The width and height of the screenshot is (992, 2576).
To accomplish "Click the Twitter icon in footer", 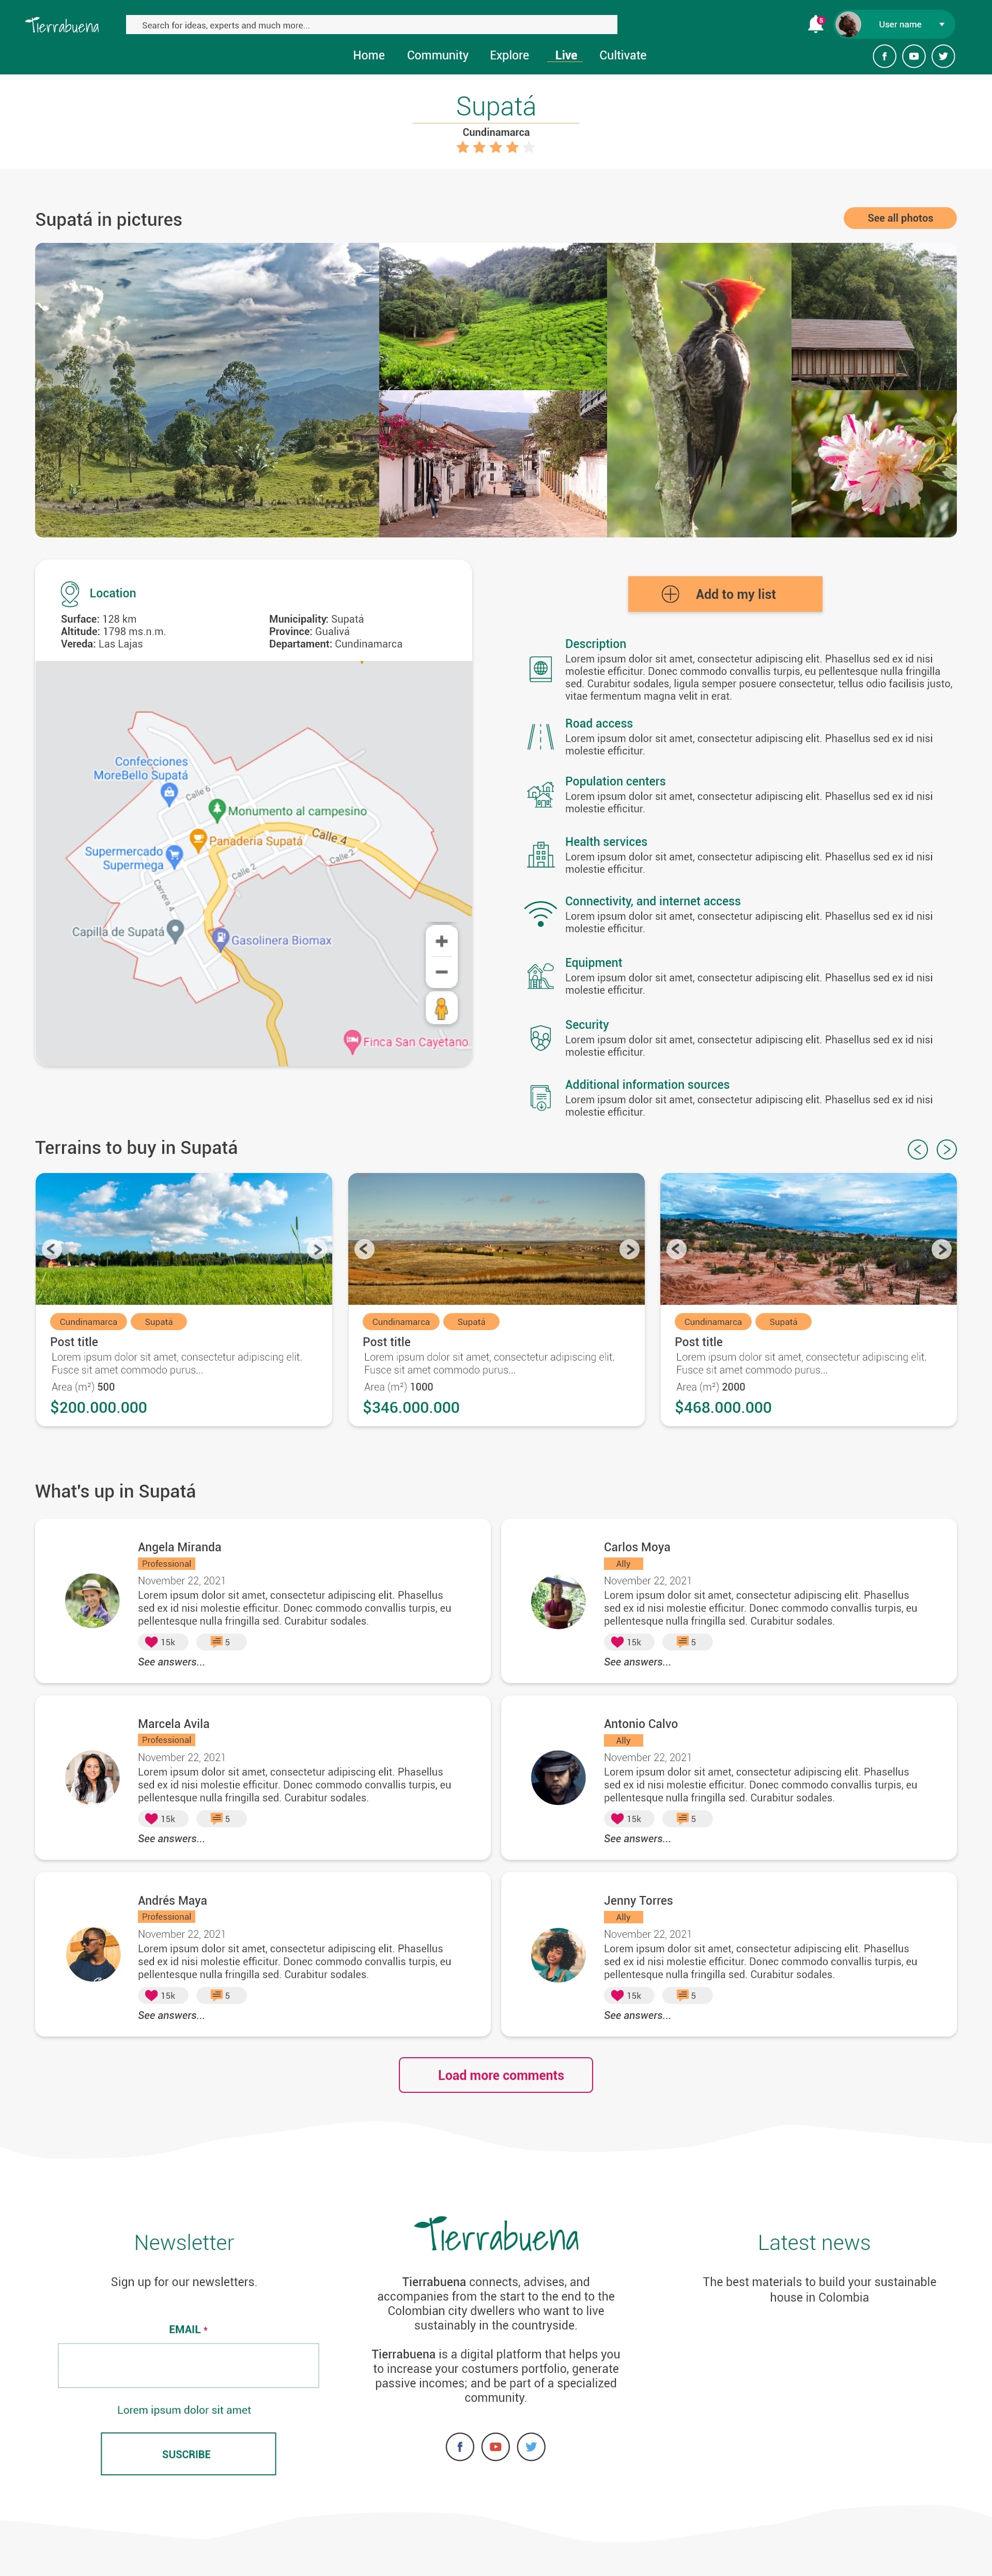I will pyautogui.click(x=531, y=2446).
